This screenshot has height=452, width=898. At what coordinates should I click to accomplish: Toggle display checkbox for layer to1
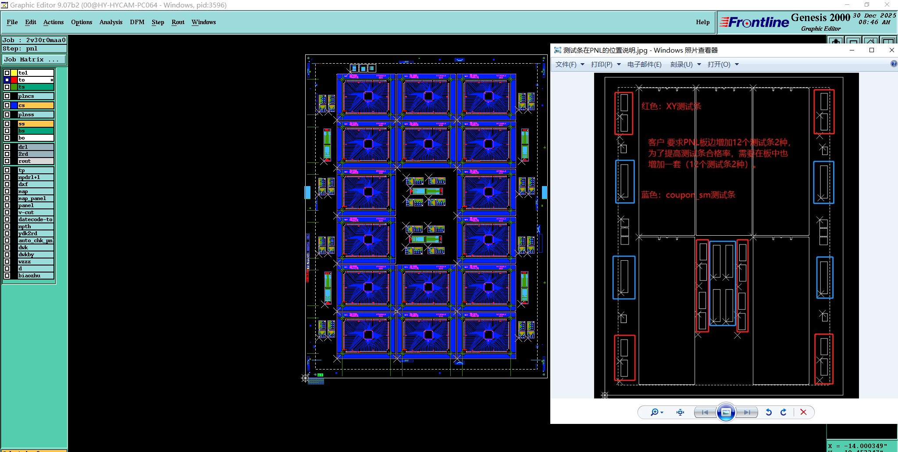7,73
